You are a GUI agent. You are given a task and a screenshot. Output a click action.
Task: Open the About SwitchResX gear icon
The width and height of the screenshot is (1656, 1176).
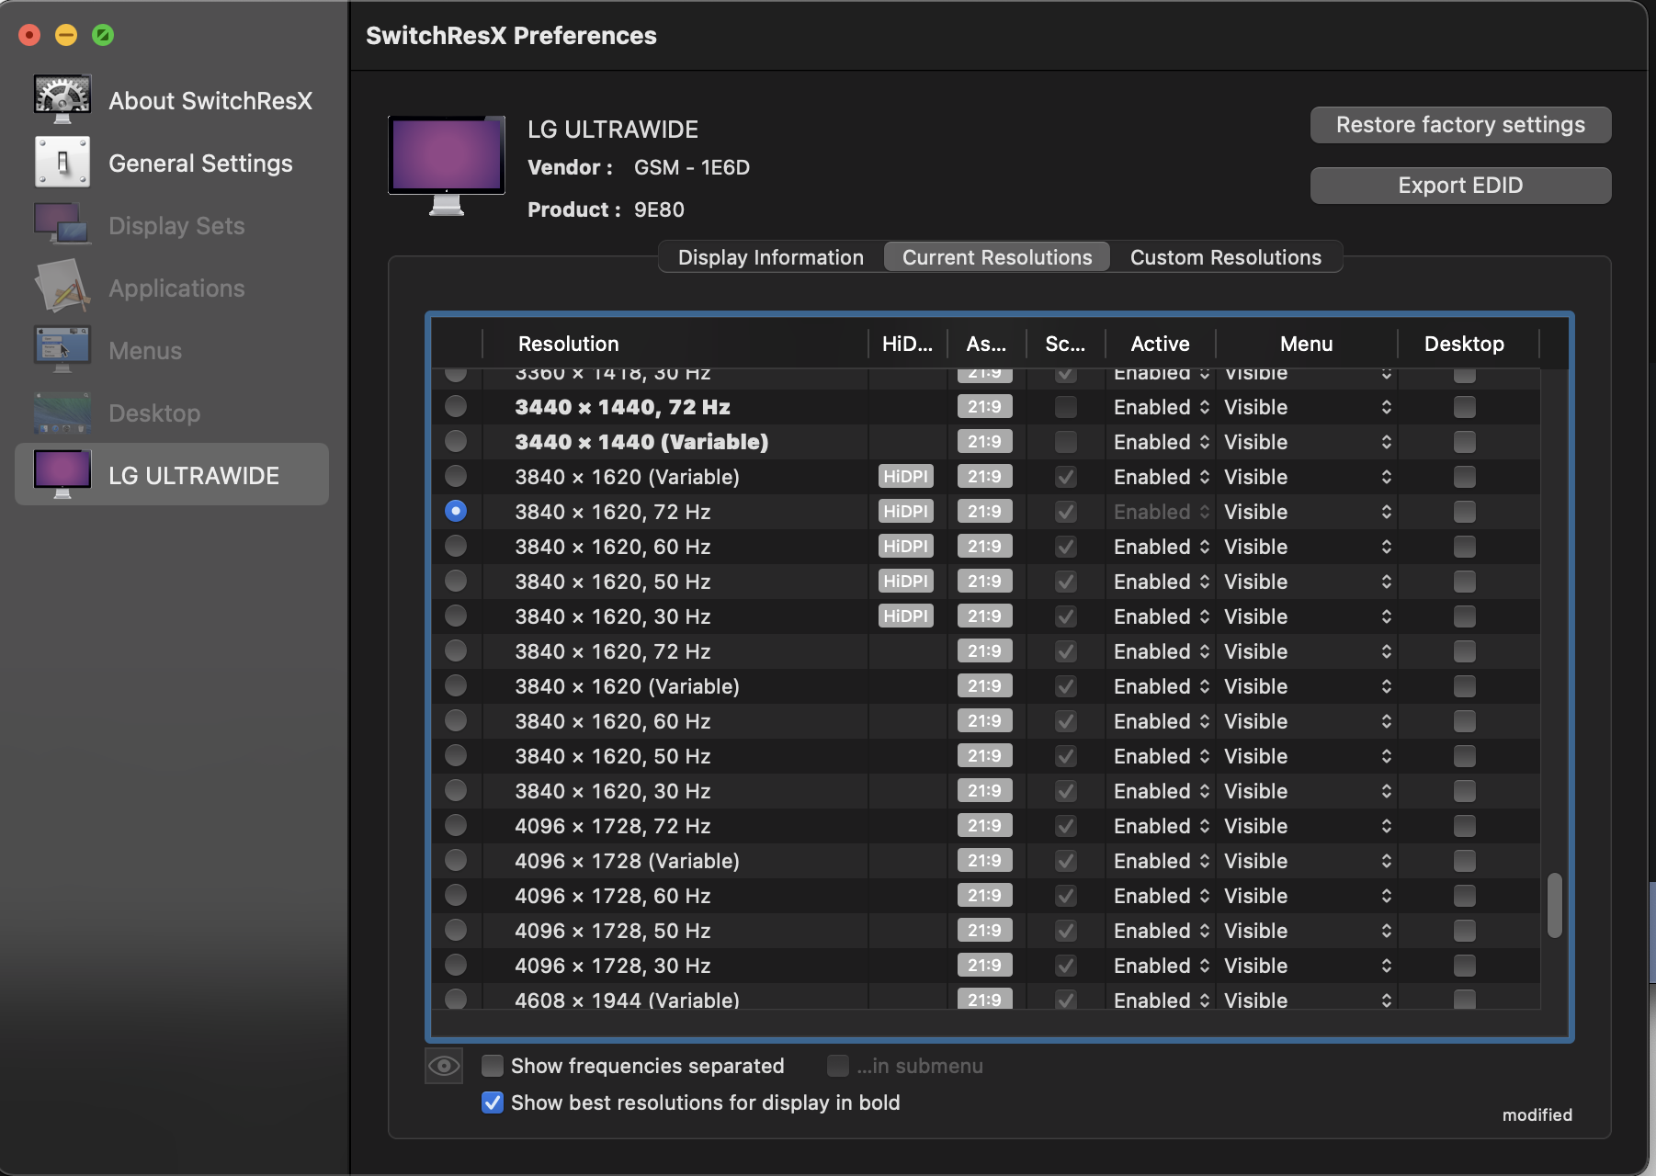[x=62, y=99]
